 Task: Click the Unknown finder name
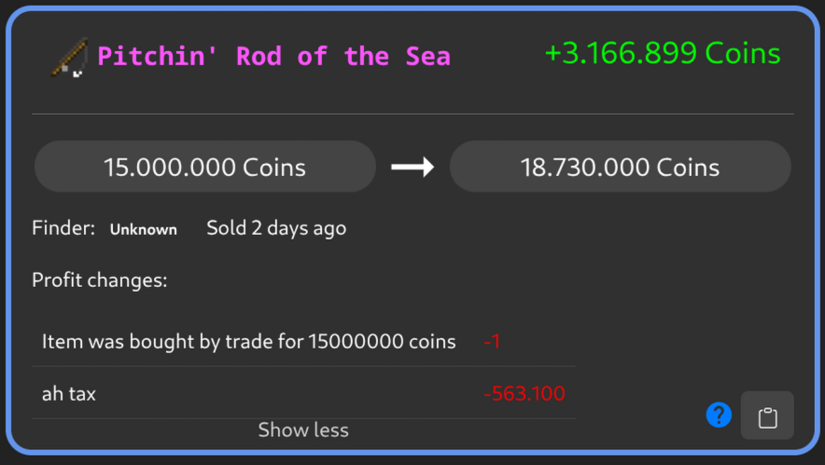coord(144,229)
